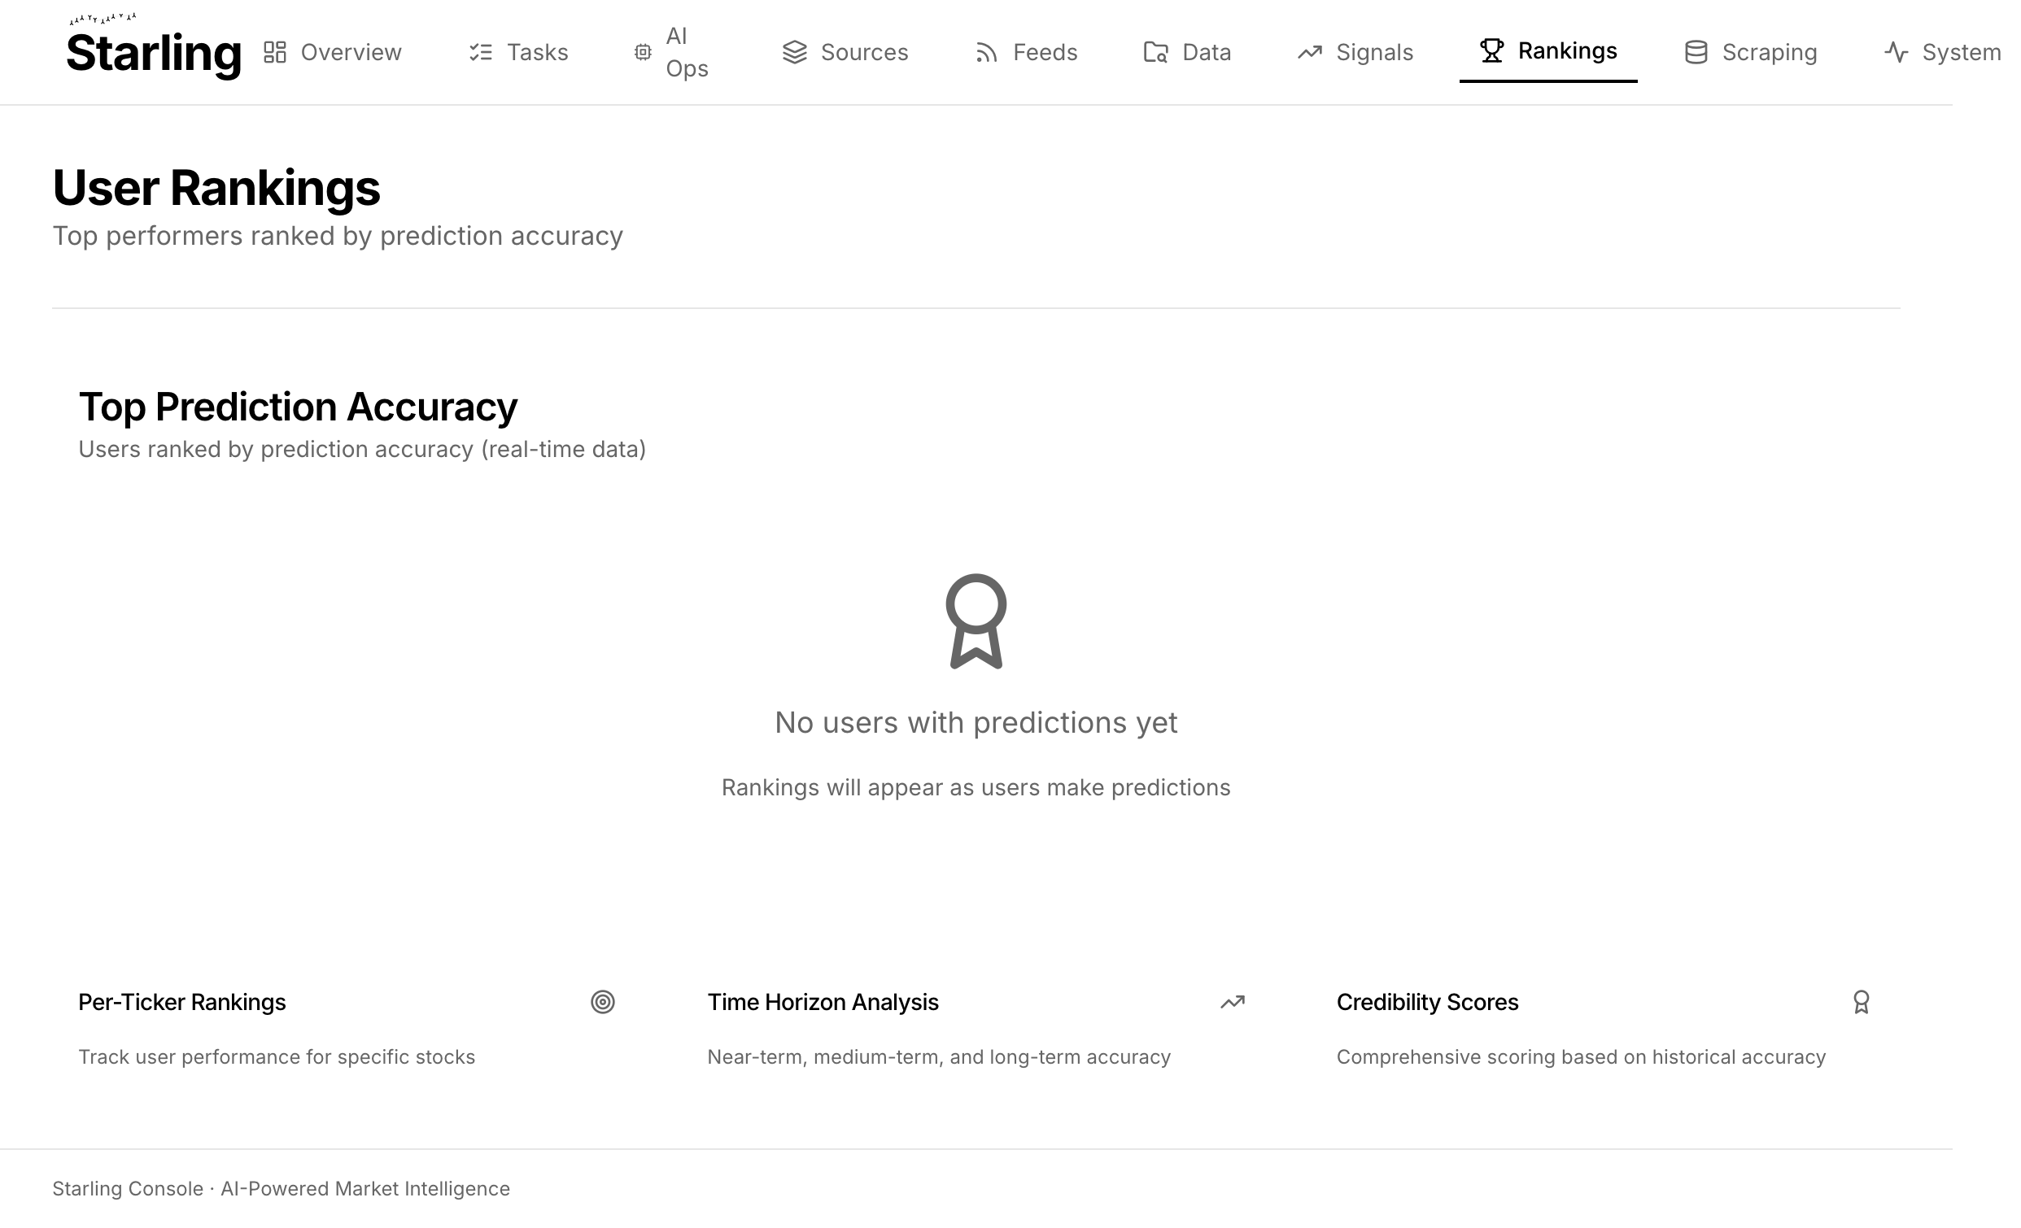Open the Credibility Scores card title
The image size is (2021, 1228).
[1427, 1002]
